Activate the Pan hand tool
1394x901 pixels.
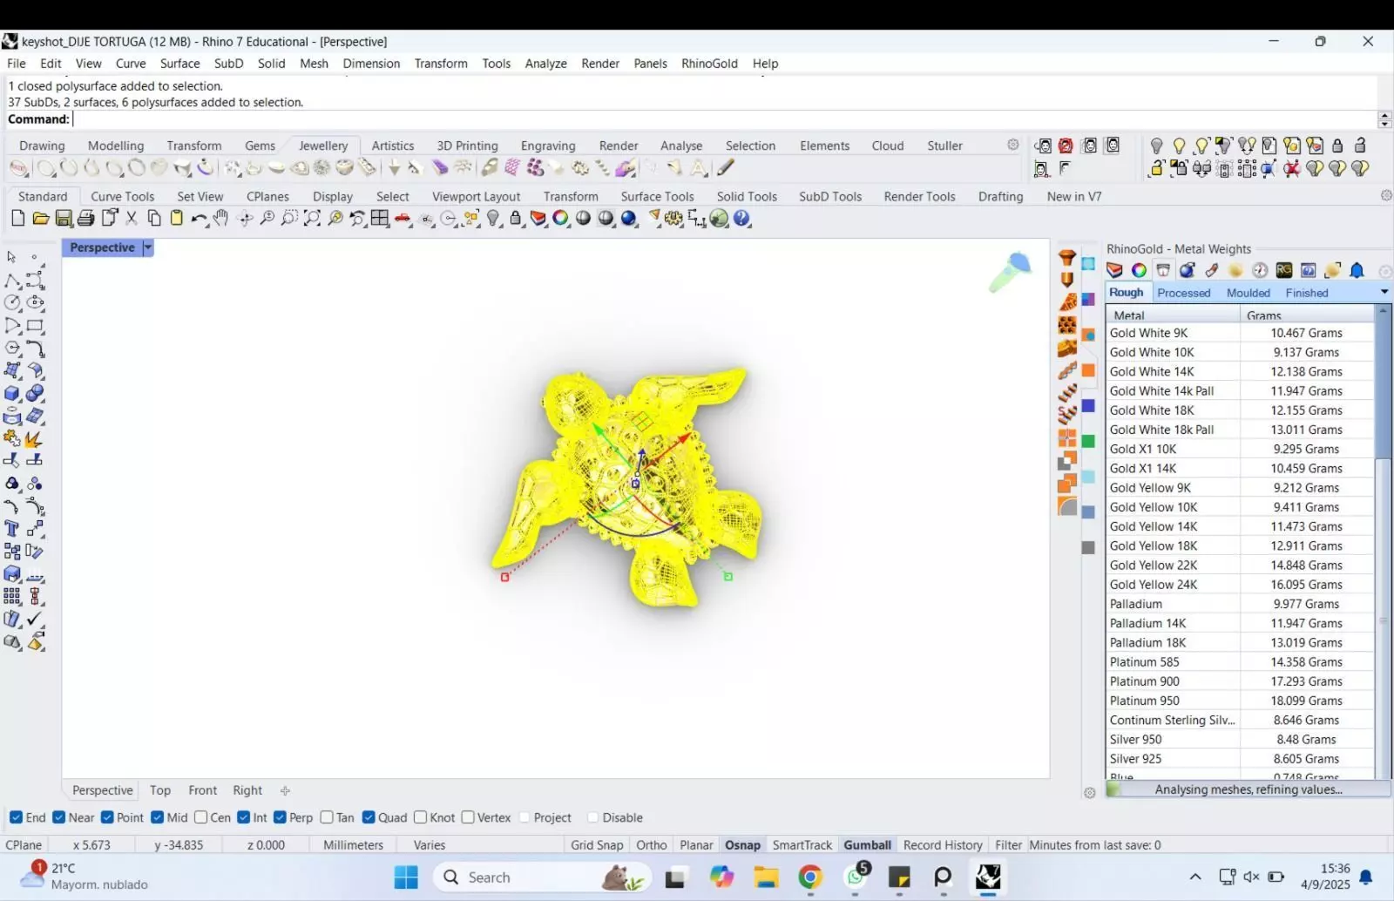point(221,219)
